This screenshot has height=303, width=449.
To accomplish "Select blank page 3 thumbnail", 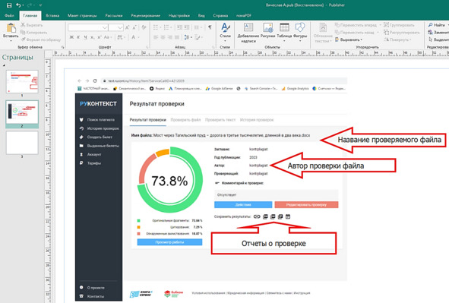I will (22, 143).
